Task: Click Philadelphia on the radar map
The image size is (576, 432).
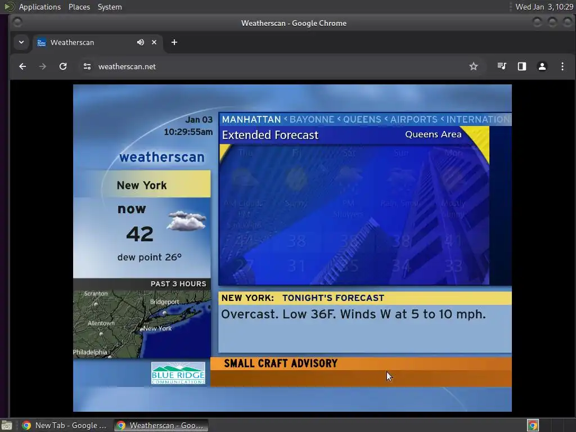Action: pyautogui.click(x=90, y=352)
